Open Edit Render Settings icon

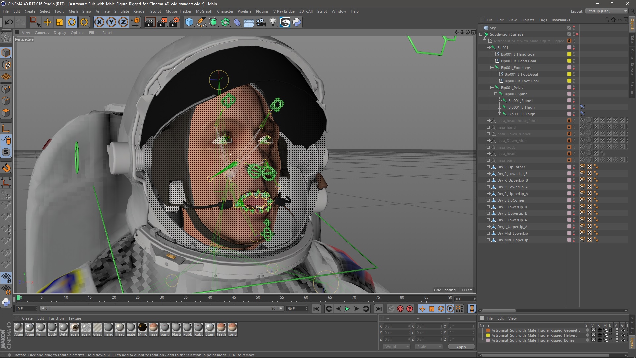pyautogui.click(x=174, y=22)
